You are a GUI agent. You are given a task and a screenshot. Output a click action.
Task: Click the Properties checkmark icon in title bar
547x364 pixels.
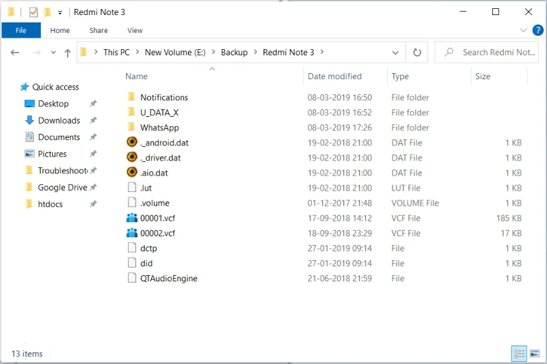point(33,12)
